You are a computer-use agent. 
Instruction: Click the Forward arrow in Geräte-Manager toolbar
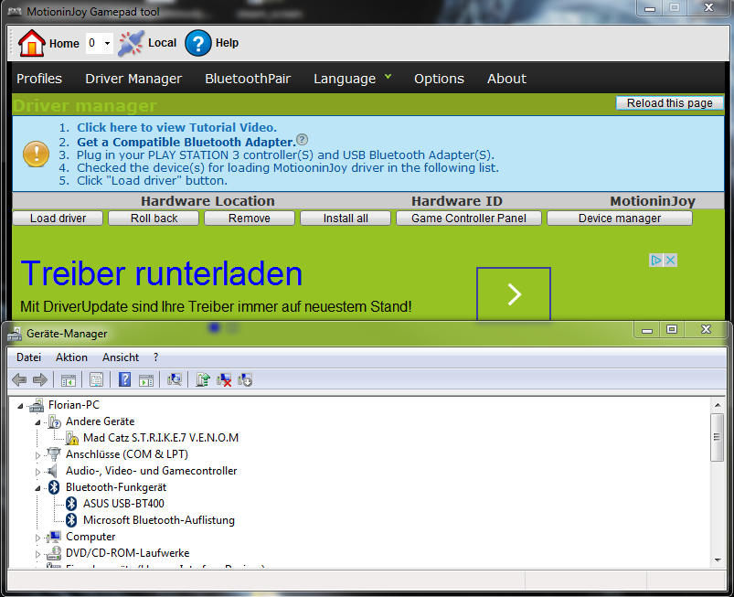tap(40, 379)
